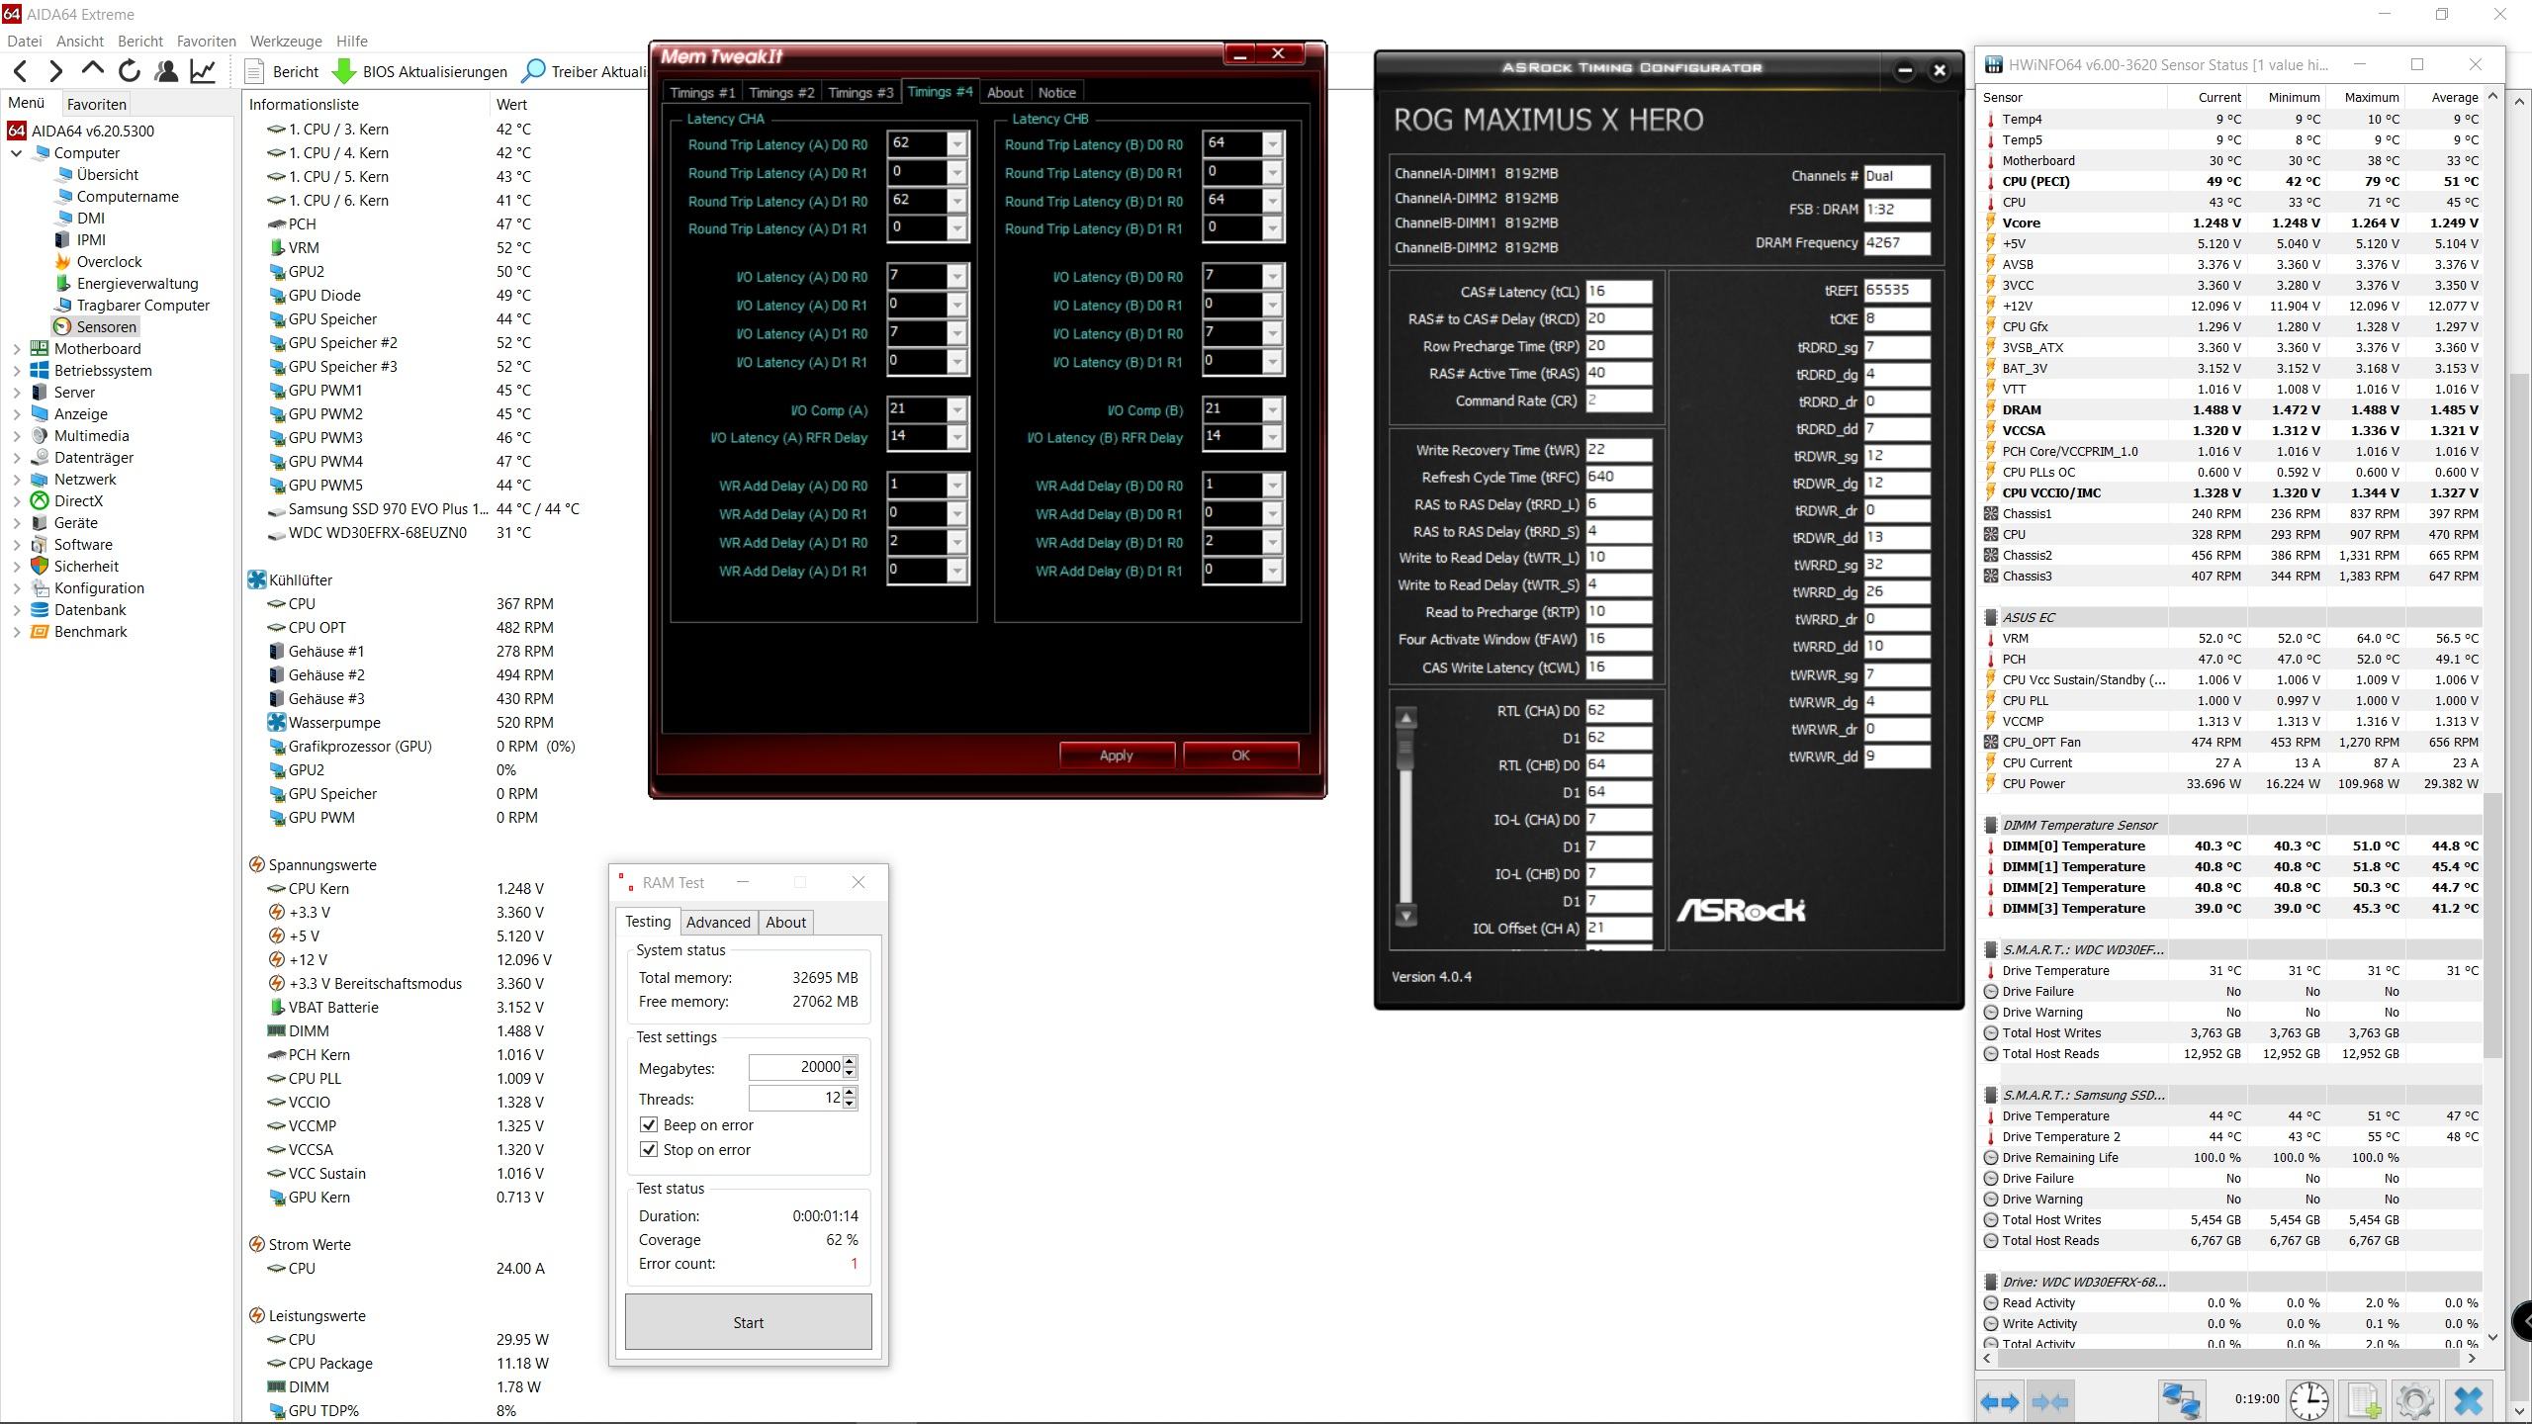Open Advanced tab in RAM Test
This screenshot has height=1424, width=2532.
tap(718, 923)
